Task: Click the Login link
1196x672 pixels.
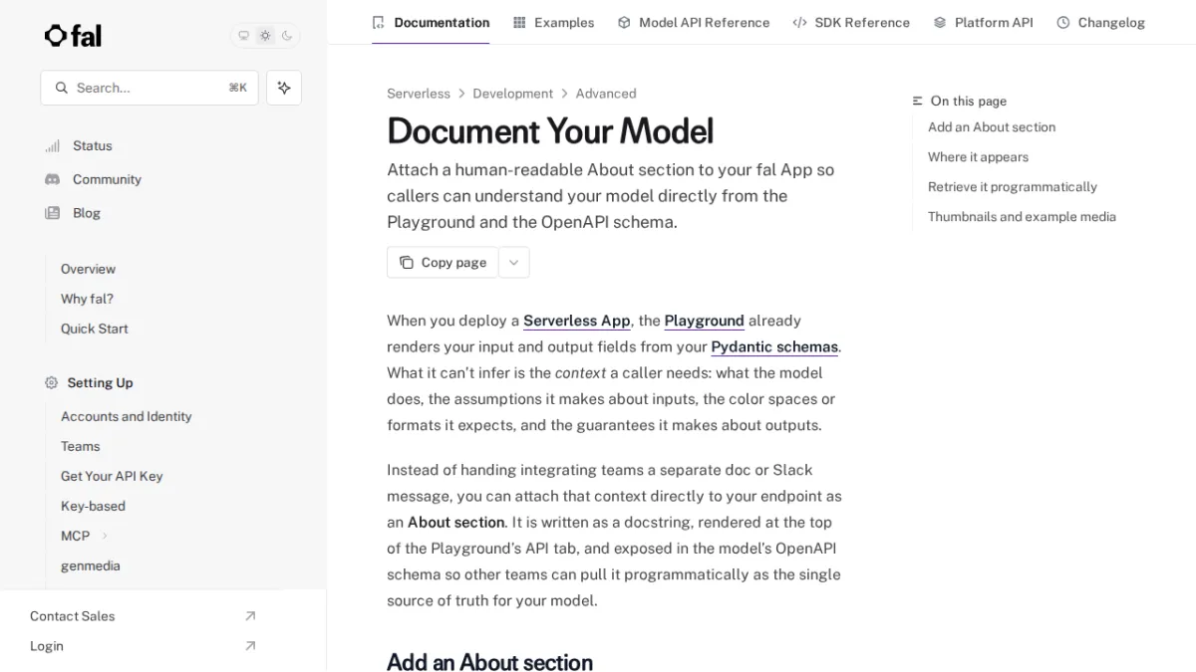Action: [46, 646]
